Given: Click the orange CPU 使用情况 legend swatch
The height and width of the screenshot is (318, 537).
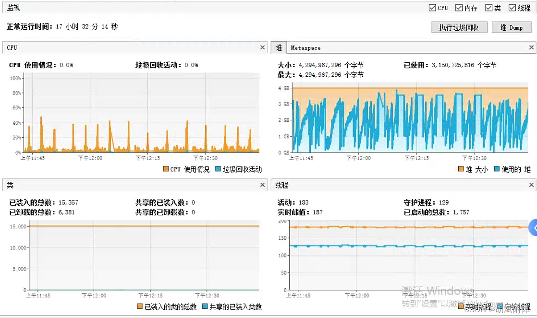Looking at the screenshot, I should point(166,169).
